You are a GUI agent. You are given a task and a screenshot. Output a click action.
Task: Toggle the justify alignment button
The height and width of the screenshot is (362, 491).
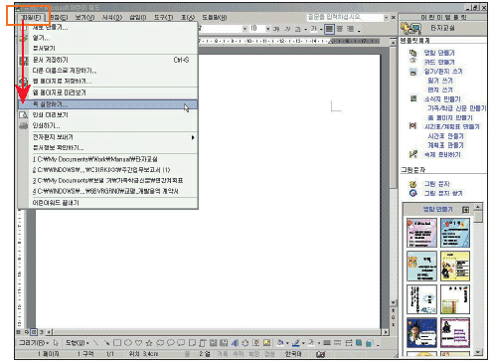tap(329, 29)
